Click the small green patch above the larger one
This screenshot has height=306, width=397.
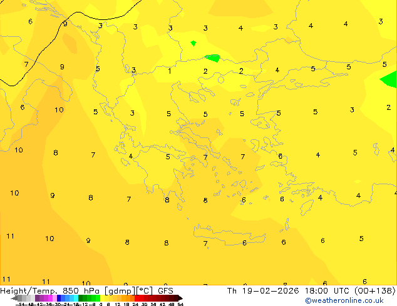(193, 44)
